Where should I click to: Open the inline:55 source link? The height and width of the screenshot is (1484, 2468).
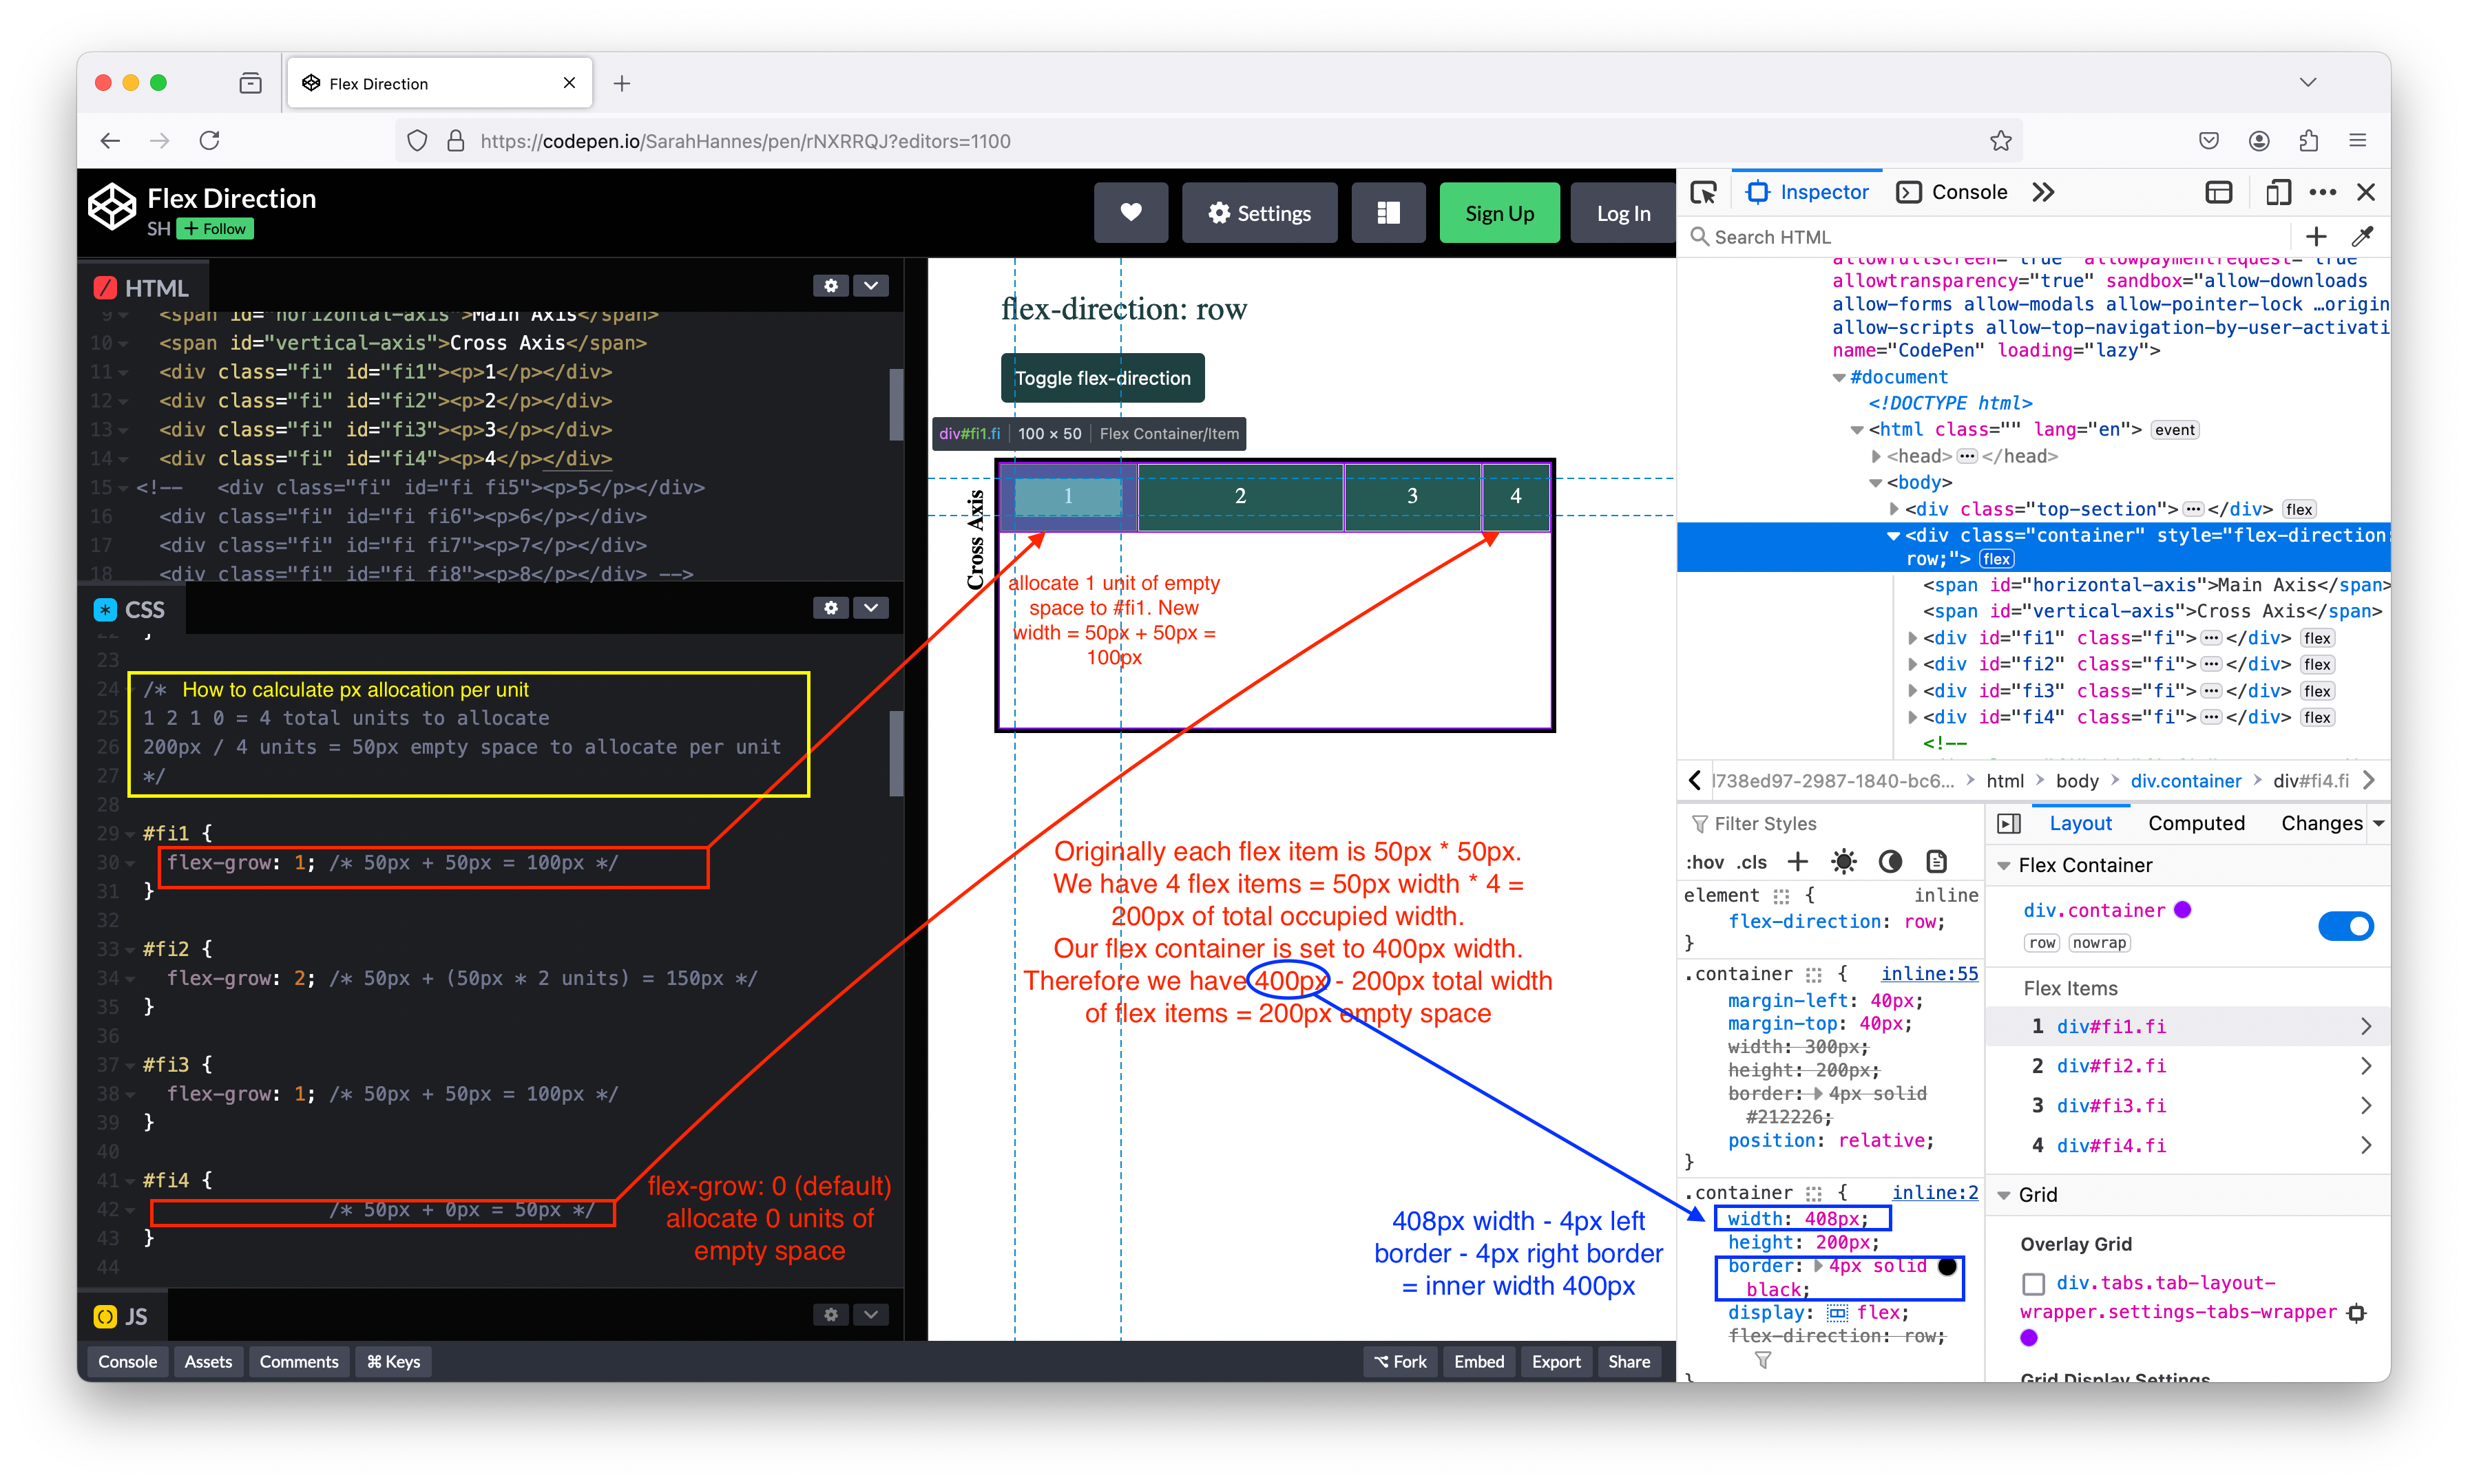(x=1930, y=974)
